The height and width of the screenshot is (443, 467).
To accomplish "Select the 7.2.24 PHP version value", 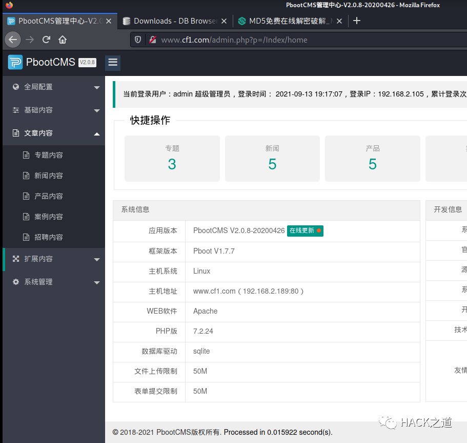I will click(203, 331).
